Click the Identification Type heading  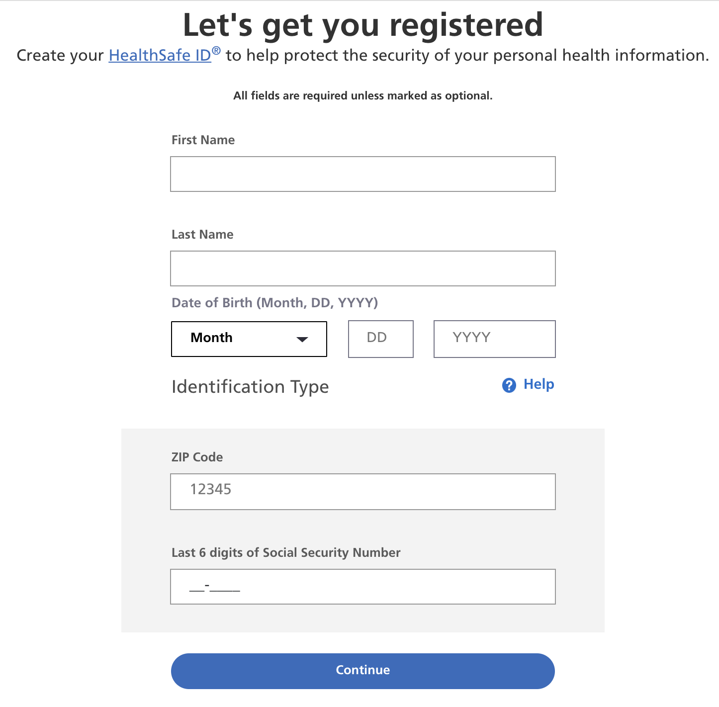coord(250,387)
